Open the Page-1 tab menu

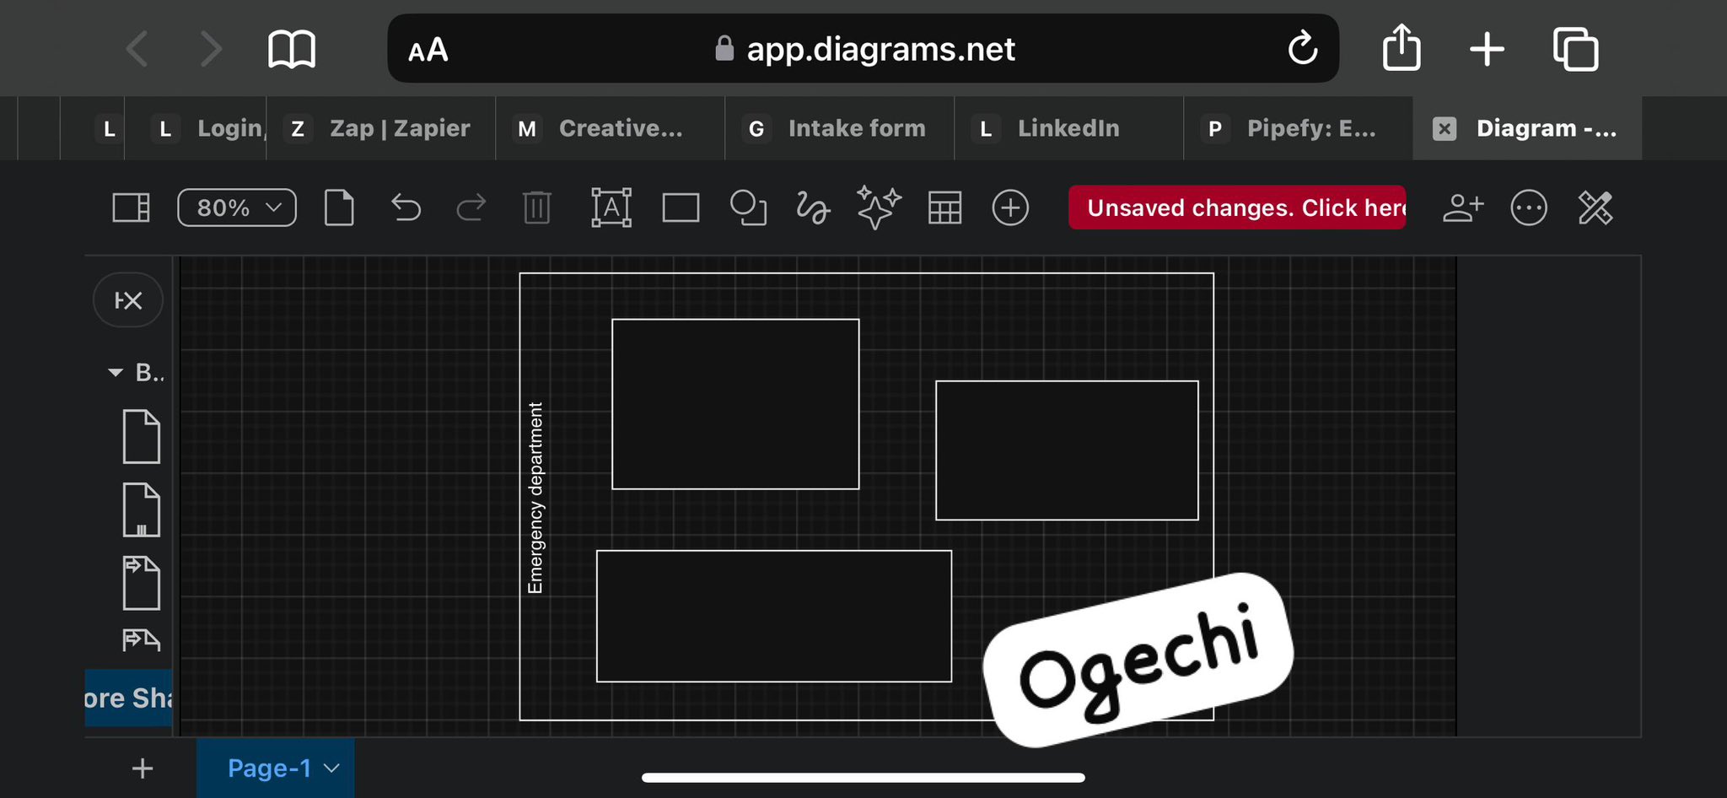coord(283,768)
